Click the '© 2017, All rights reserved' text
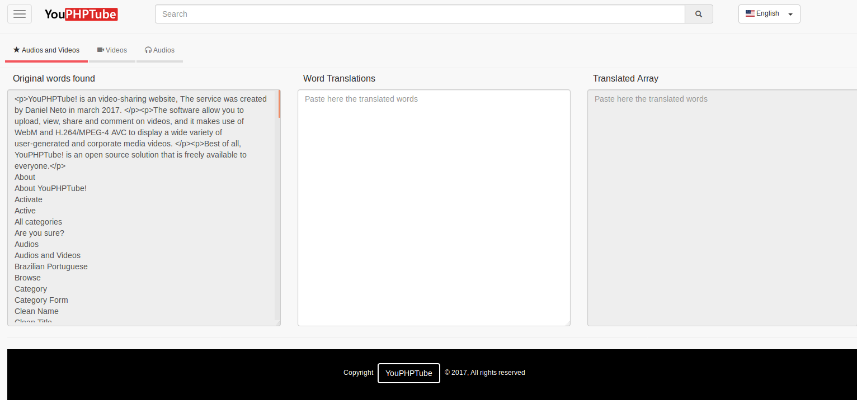This screenshot has height=400, width=857. pos(485,373)
